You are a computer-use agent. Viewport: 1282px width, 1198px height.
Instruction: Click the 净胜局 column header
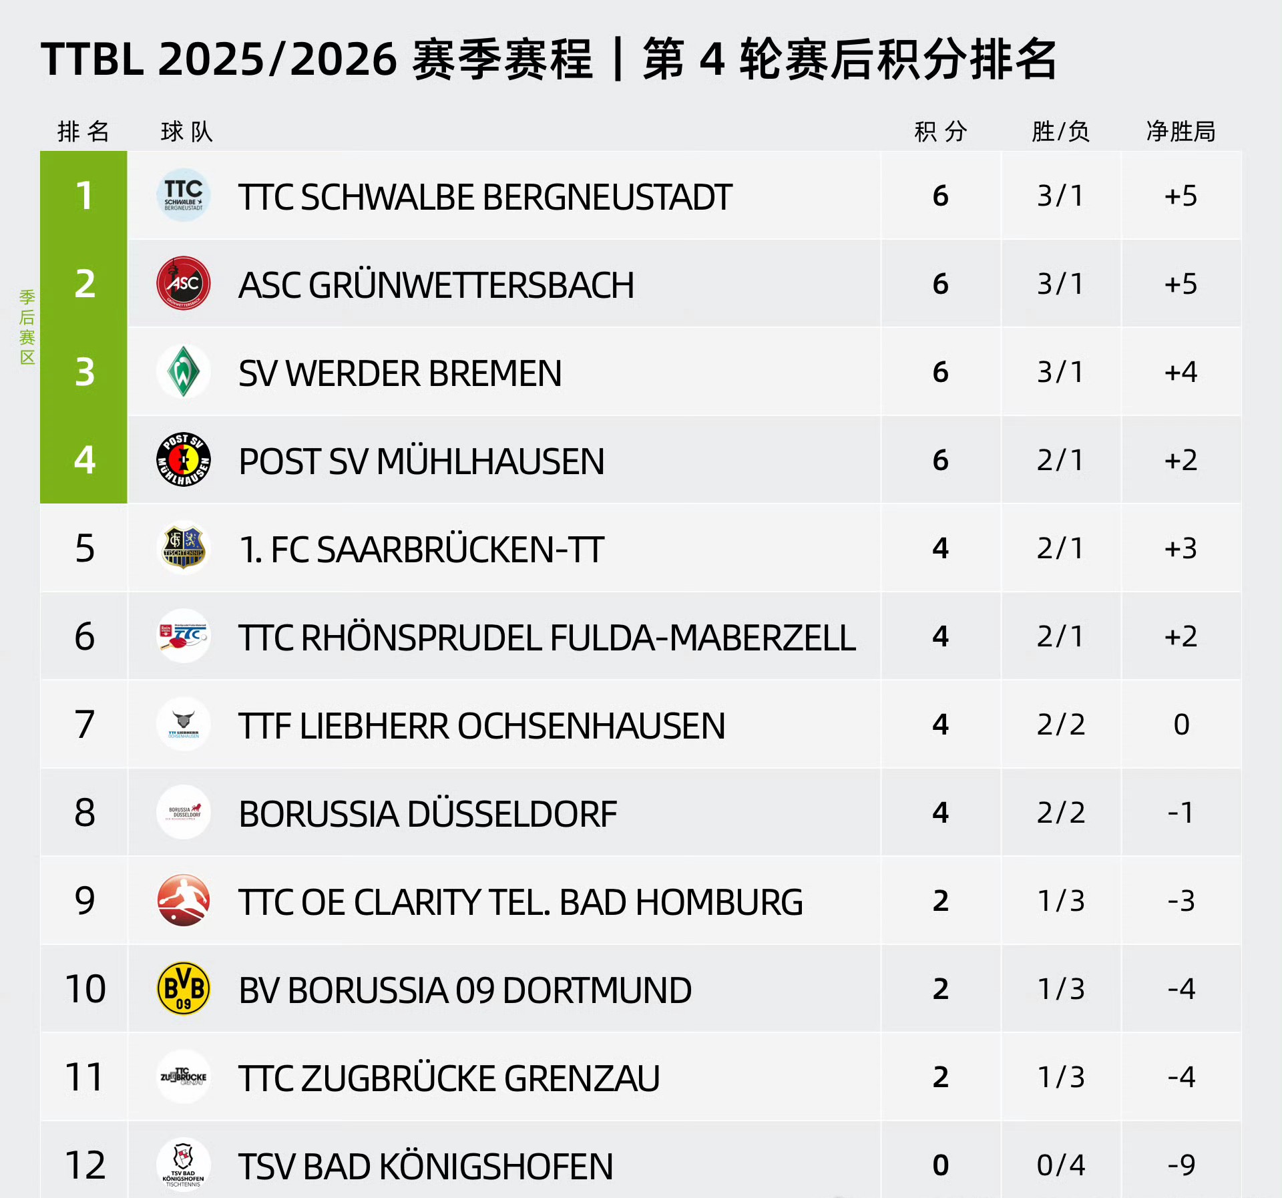(1181, 132)
